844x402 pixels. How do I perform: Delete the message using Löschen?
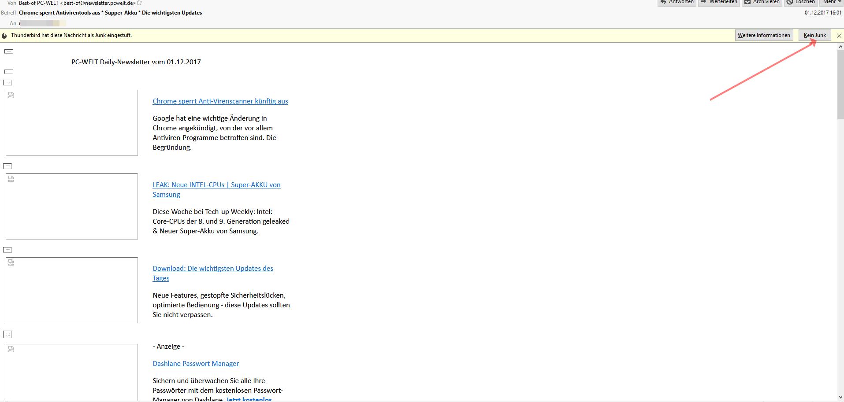tap(801, 3)
